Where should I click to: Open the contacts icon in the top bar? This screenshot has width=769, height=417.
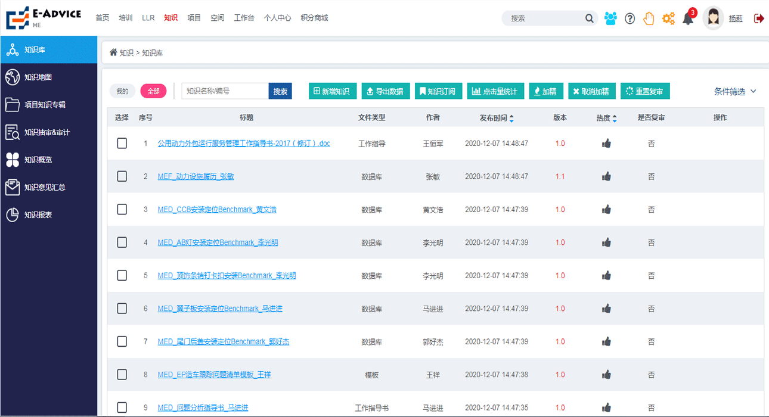coord(610,18)
